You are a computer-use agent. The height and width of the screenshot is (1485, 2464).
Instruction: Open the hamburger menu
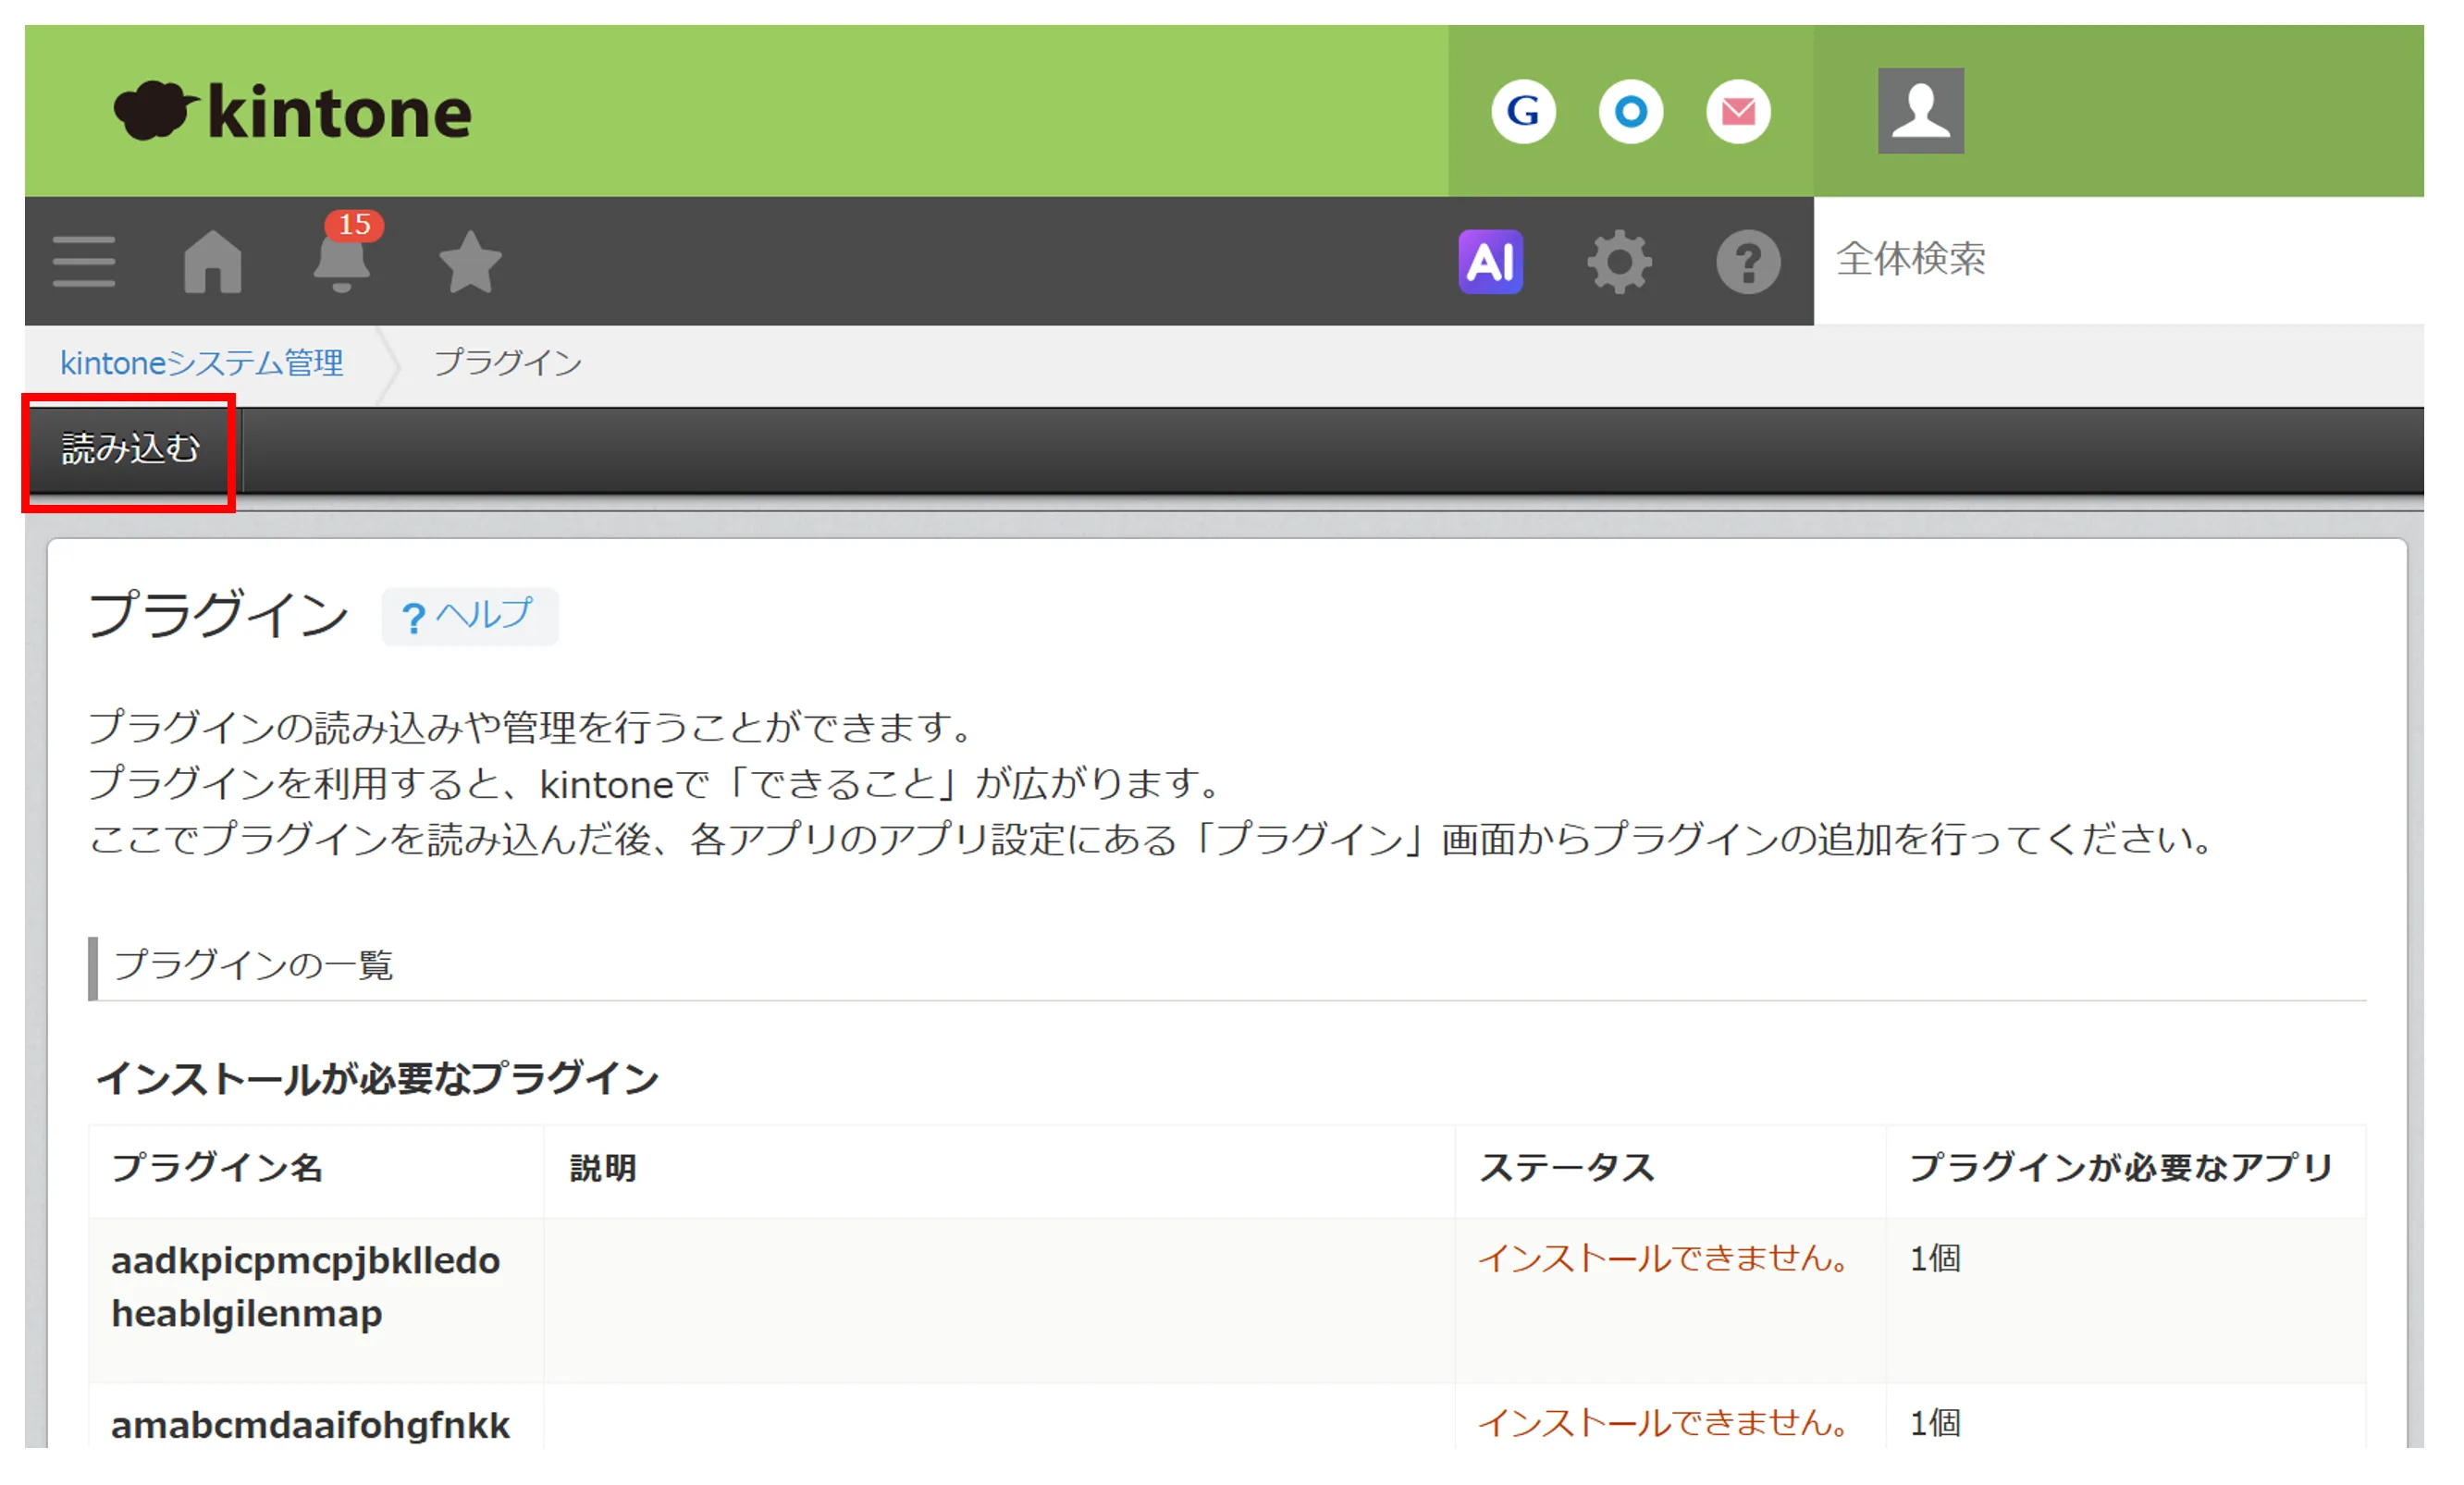(x=84, y=262)
